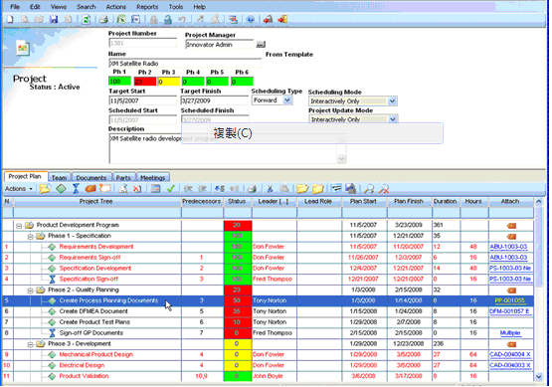
Task: Click the green Refresh icon
Action: tap(86, 19)
